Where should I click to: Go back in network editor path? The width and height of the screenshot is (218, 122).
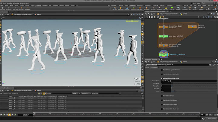point(146,14)
